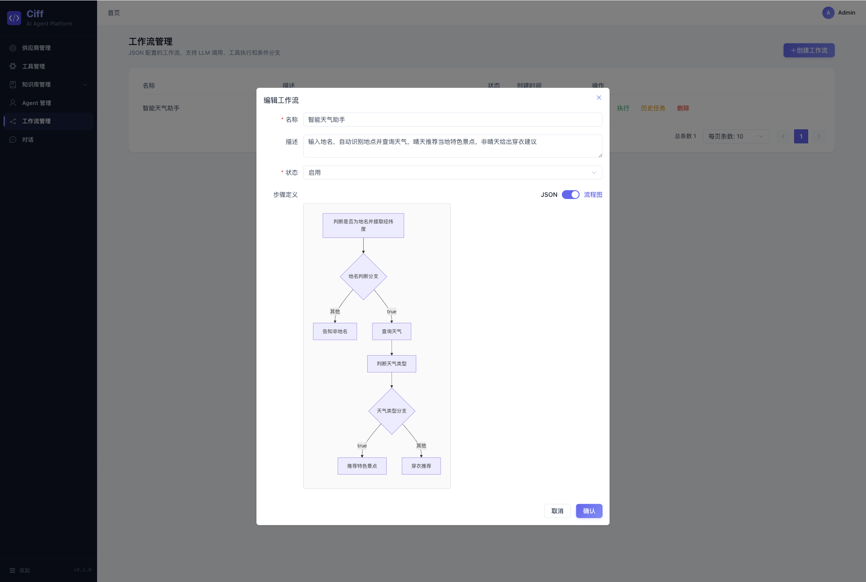The height and width of the screenshot is (582, 866).
Task: Click the 智能天气助手 table row name
Action: (x=161, y=108)
